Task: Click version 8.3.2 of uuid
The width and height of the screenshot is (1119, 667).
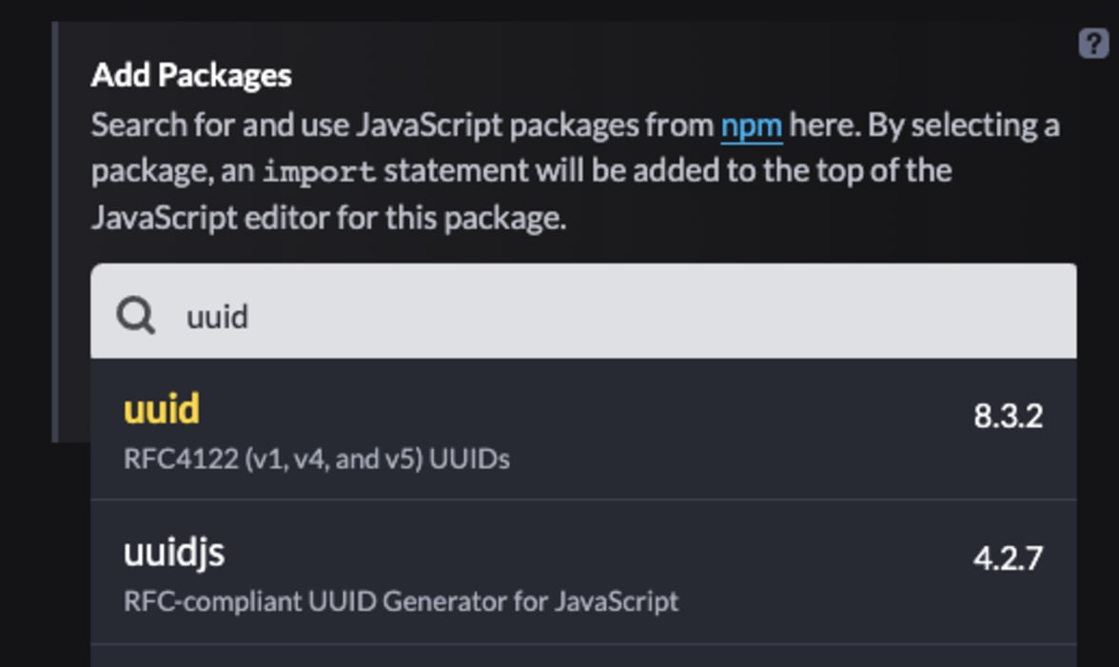Action: point(1008,416)
